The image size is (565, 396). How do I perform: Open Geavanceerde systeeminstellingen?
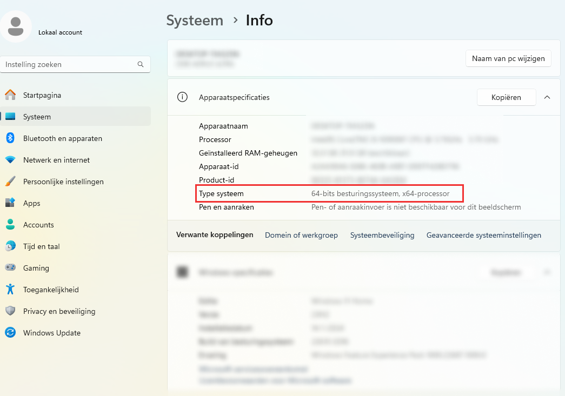coord(483,235)
